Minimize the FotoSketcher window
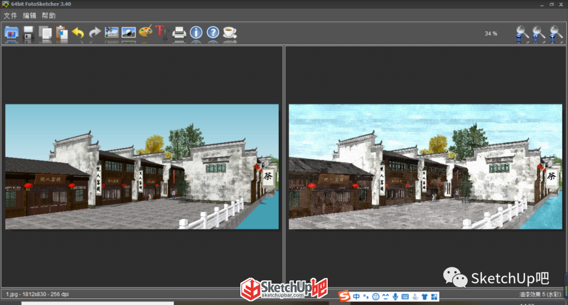Image resolution: width=568 pixels, height=305 pixels. coord(542,5)
